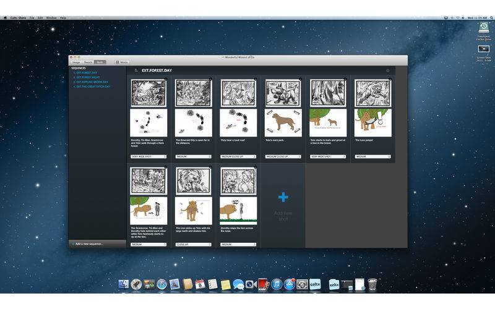Viewport: 495px width, 309px height.
Task: Open Safari from the Dock
Action: click(161, 284)
